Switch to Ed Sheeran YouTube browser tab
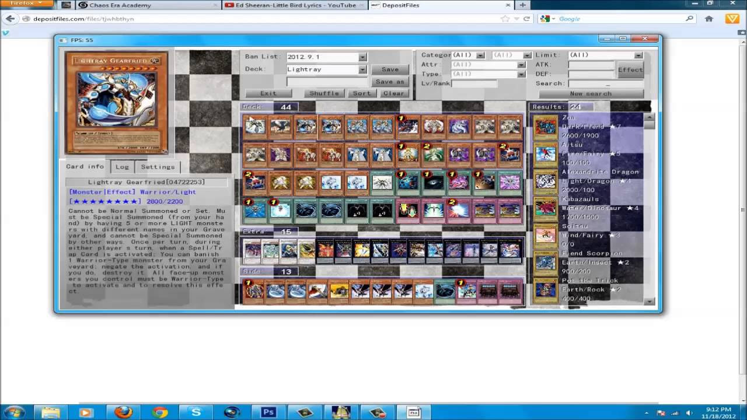Screen dimensions: 747x420 pos(295,5)
